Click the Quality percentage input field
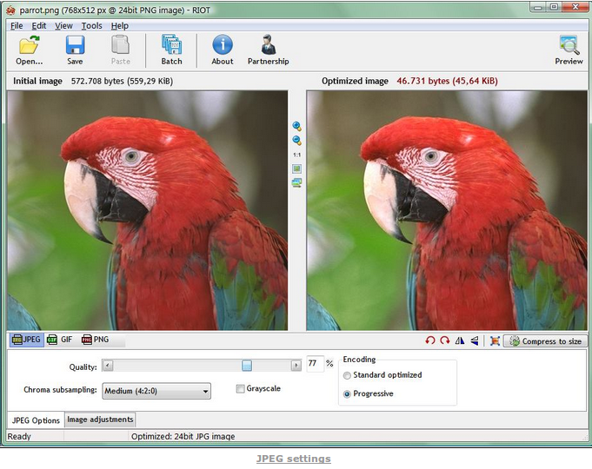 315,363
